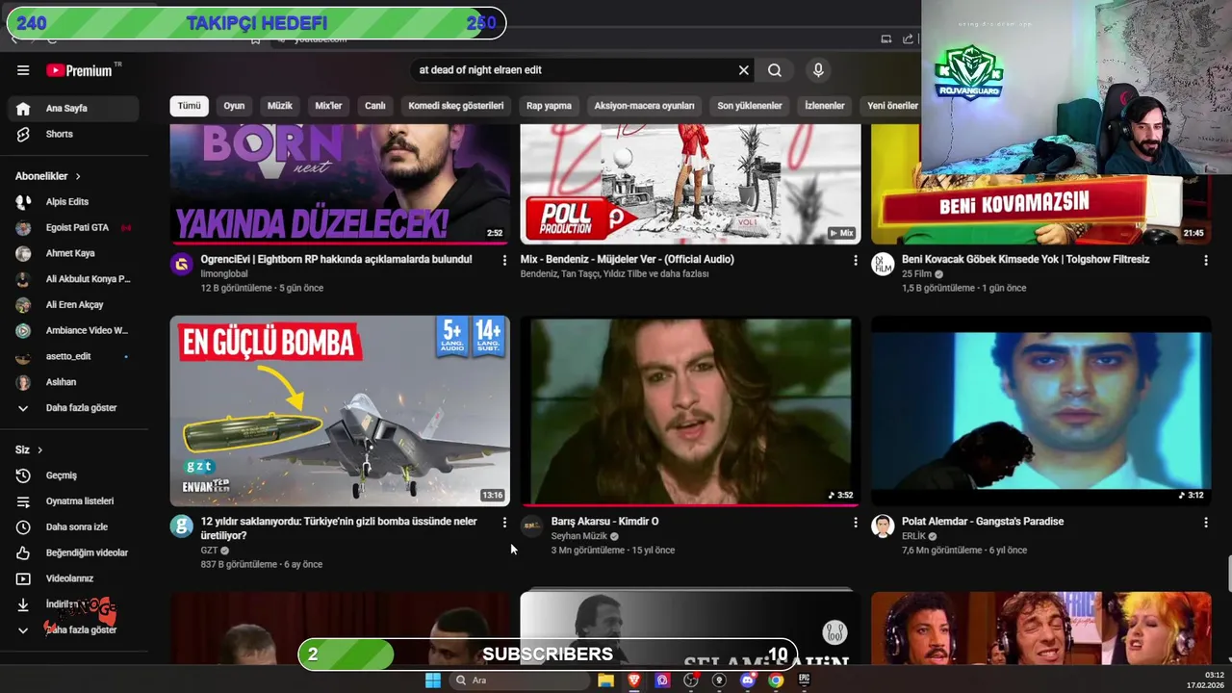Click the page vertical scrollbar thumb

(x=1228, y=575)
